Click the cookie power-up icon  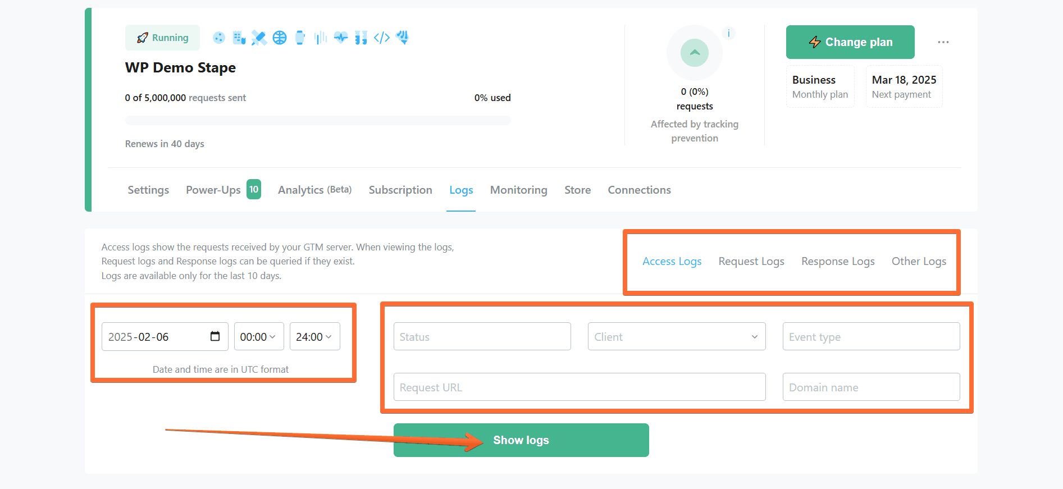coord(219,38)
